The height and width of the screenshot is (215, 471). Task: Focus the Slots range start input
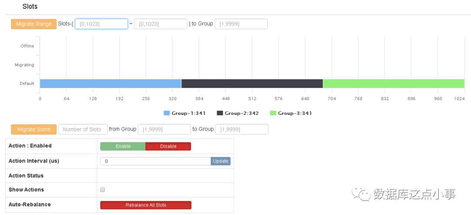(102, 24)
